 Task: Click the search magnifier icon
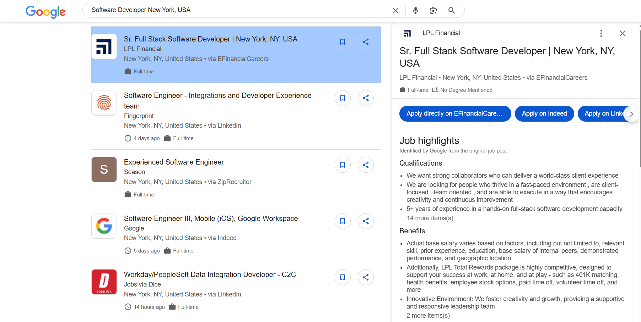pos(451,10)
